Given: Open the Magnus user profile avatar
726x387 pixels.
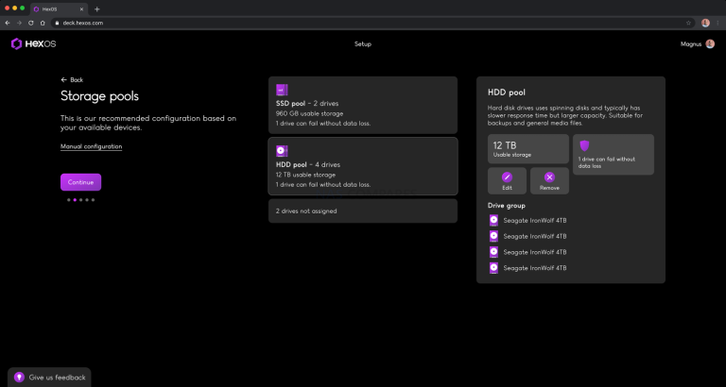Looking at the screenshot, I should (x=710, y=43).
